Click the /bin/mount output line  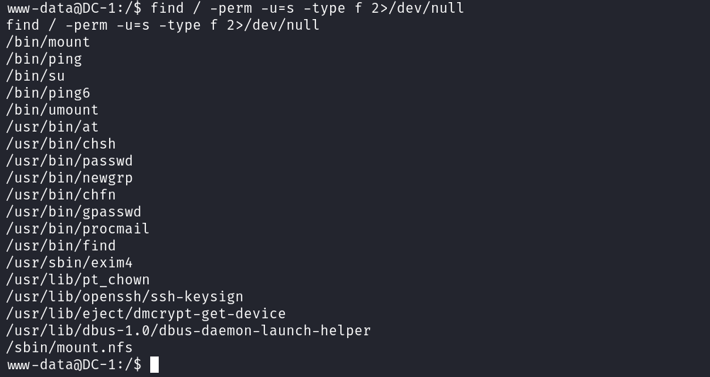48,42
